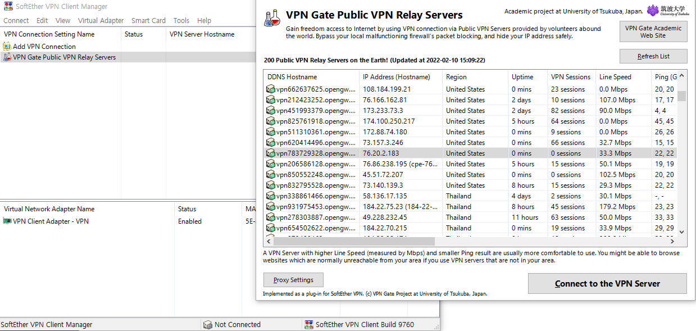Click the VPN Client Adapter network card icon

tap(7, 221)
